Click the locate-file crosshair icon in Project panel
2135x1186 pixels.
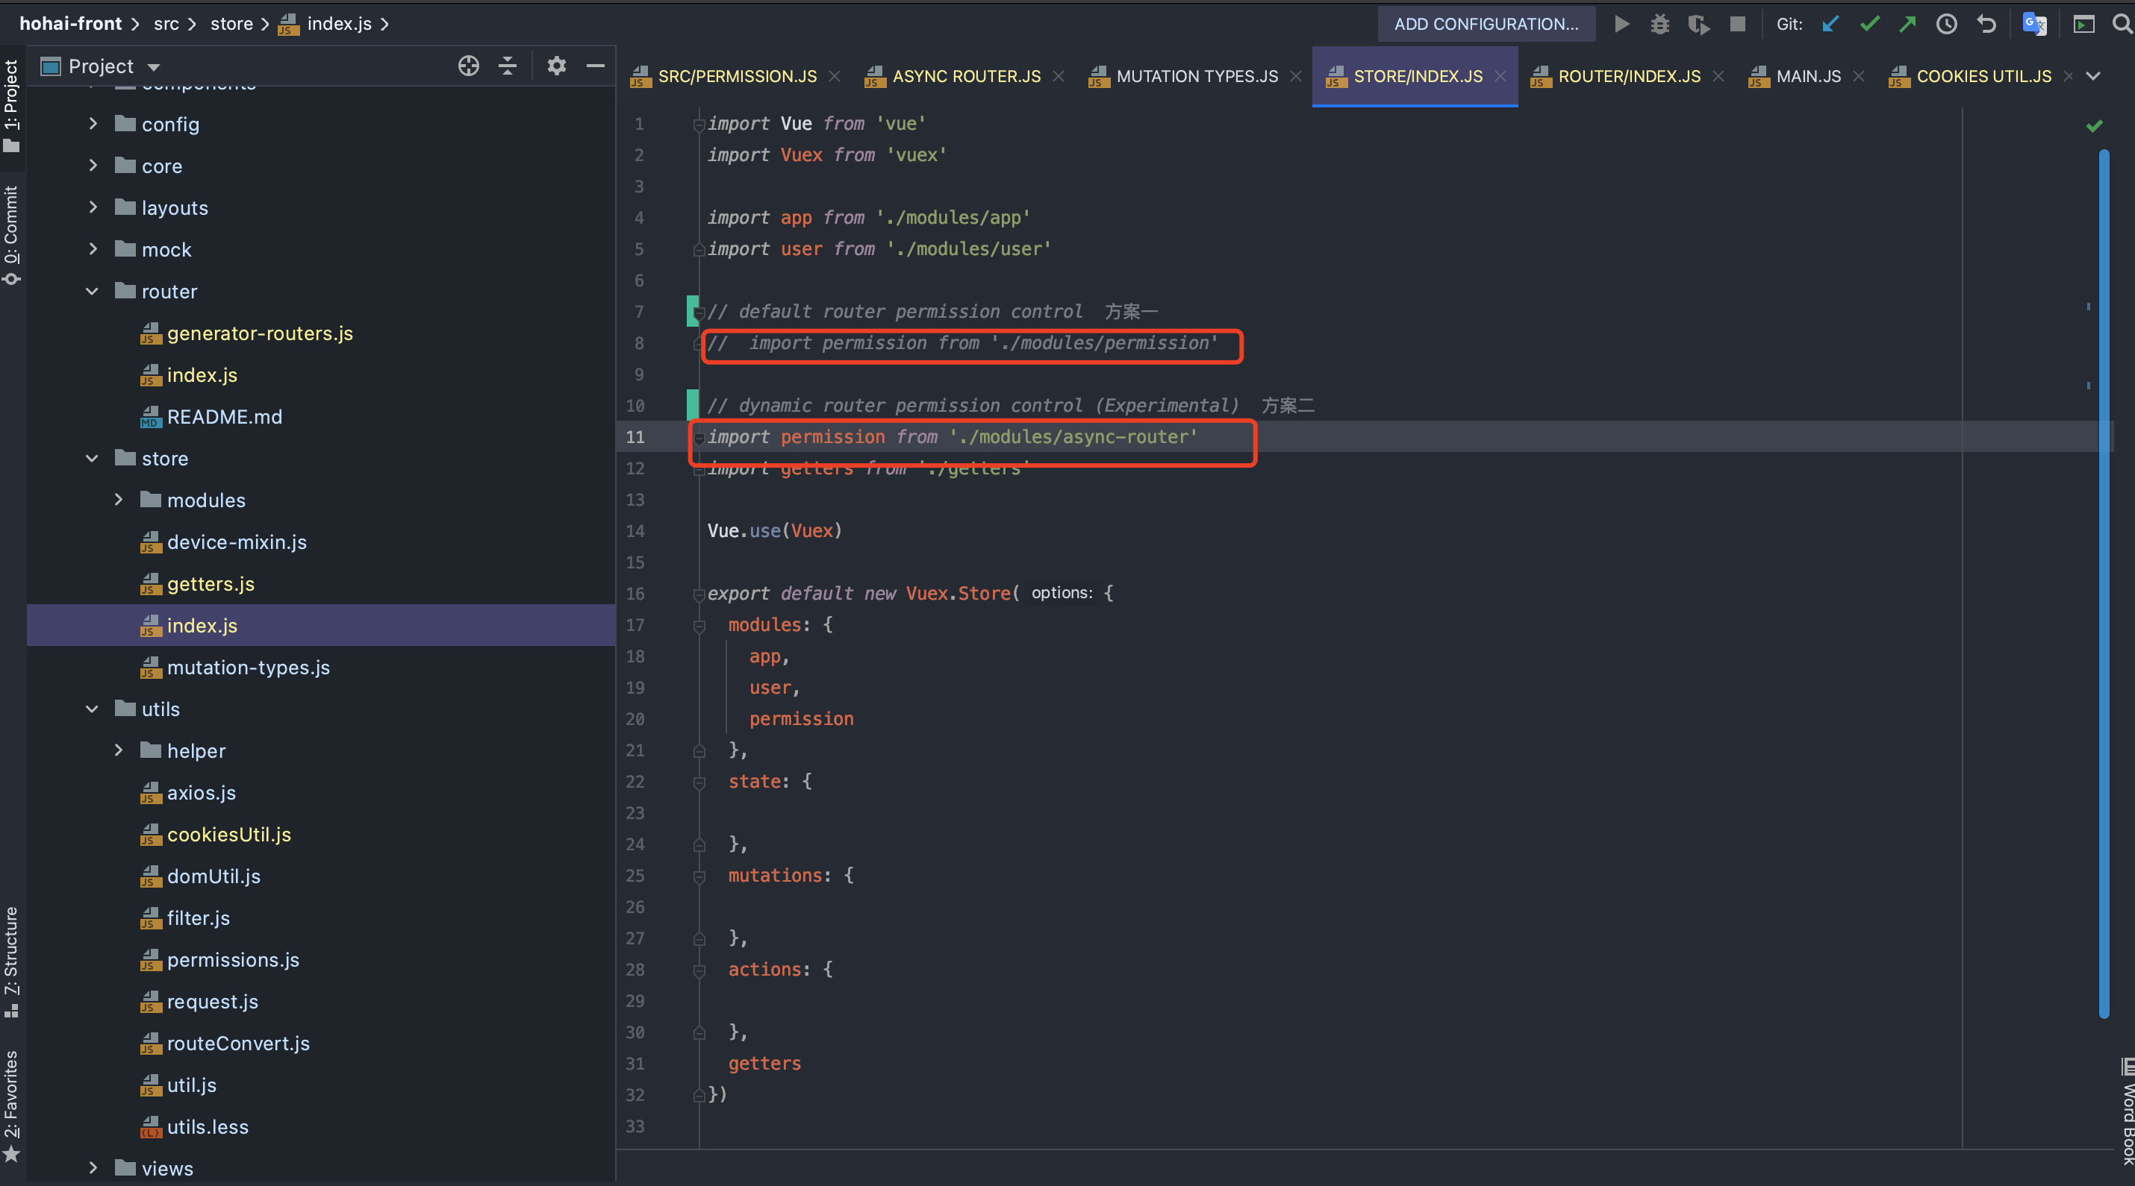tap(468, 66)
